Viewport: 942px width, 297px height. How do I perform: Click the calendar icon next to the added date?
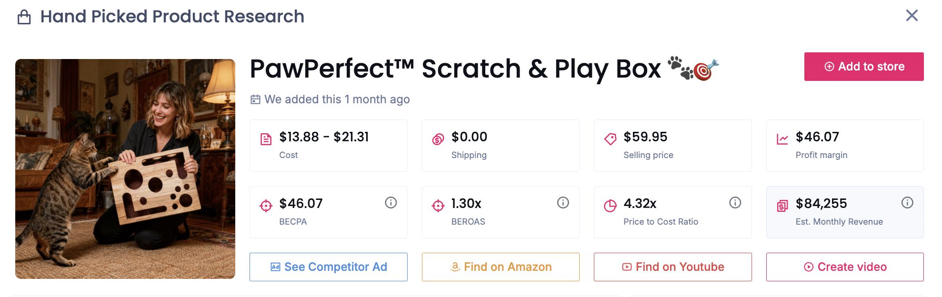coord(256,99)
